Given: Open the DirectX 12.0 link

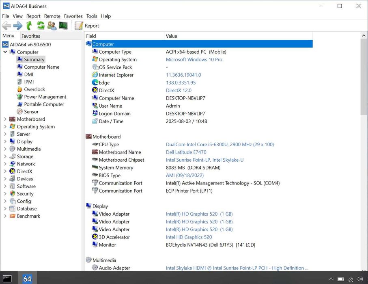Looking at the screenshot, I should [x=179, y=90].
